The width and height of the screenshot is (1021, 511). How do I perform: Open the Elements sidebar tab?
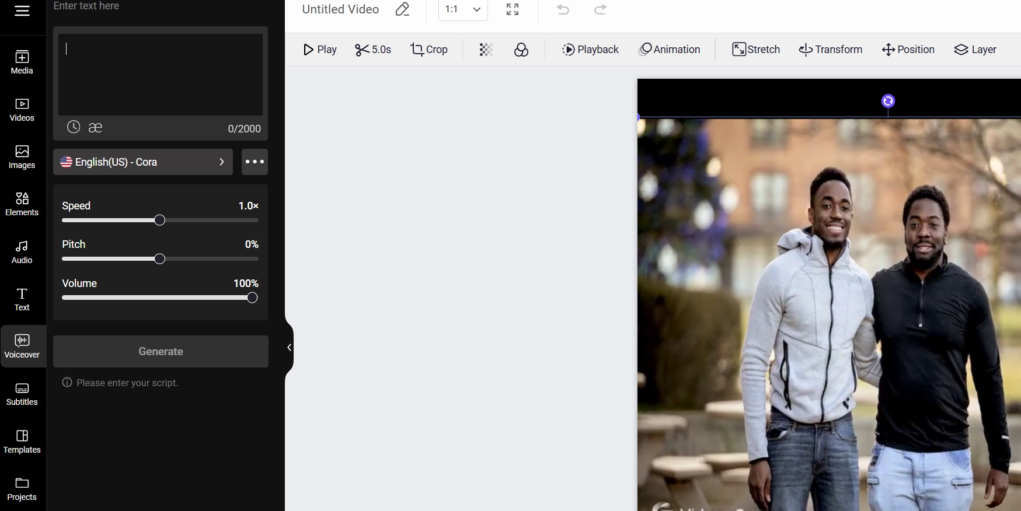click(22, 204)
